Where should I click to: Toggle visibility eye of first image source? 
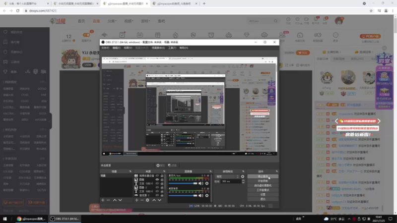point(157,179)
